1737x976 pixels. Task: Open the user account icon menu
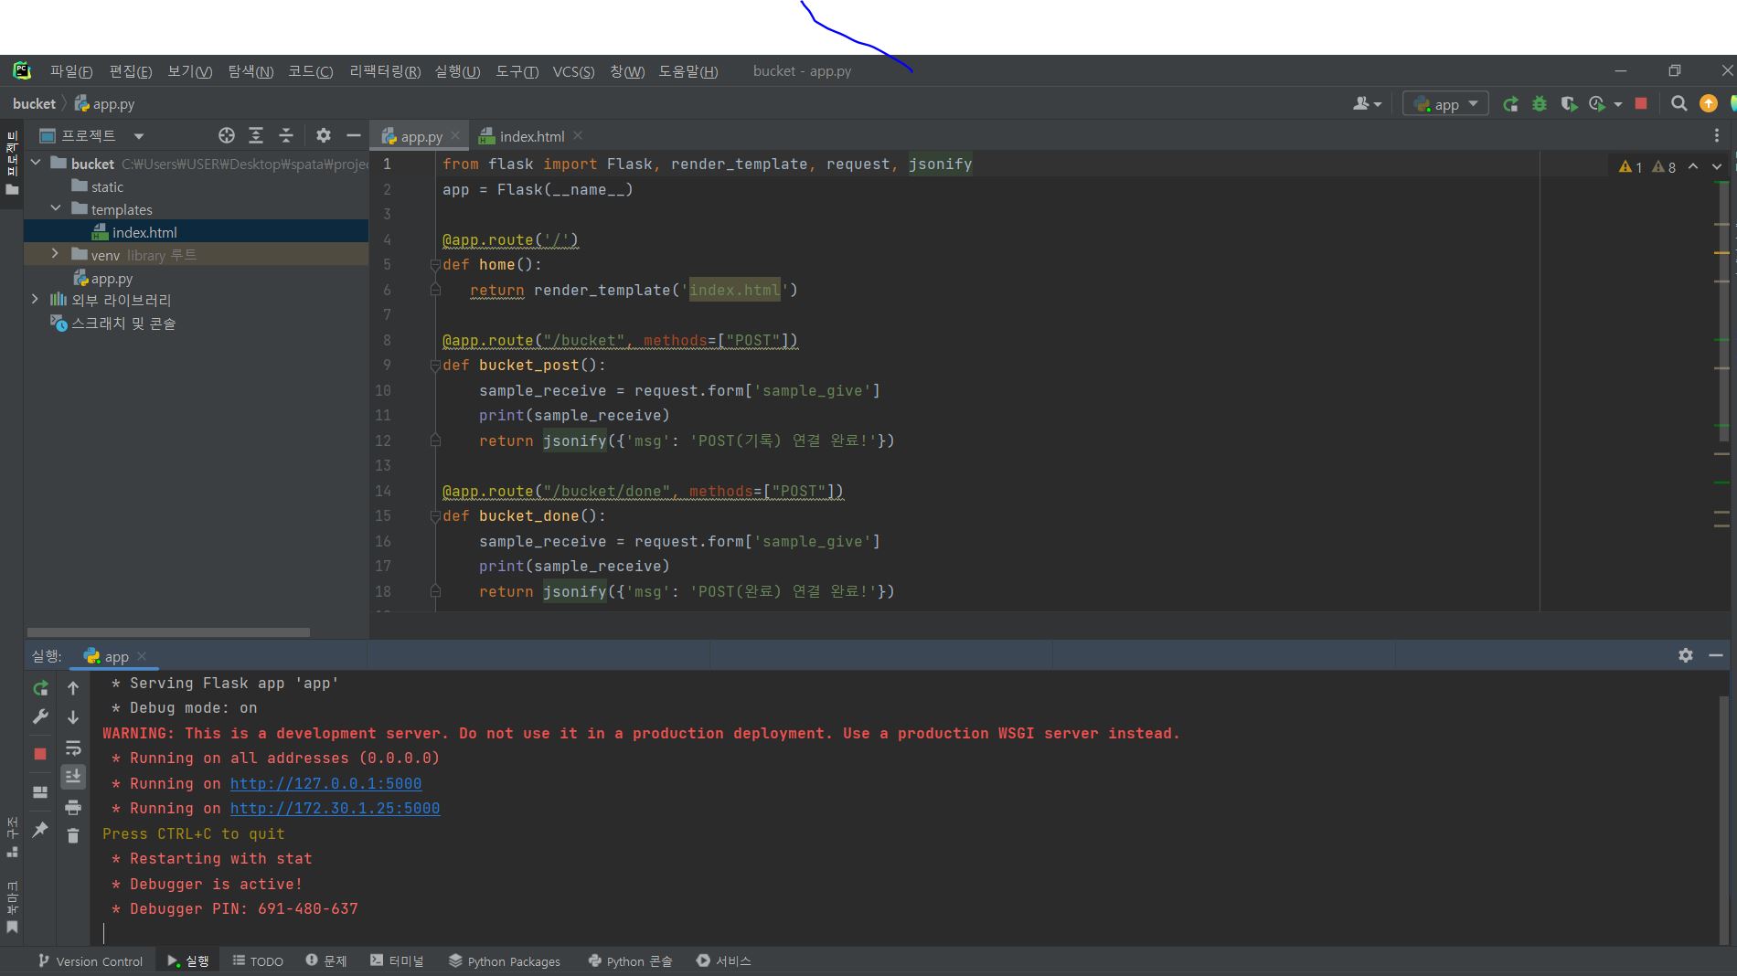pyautogui.click(x=1367, y=104)
